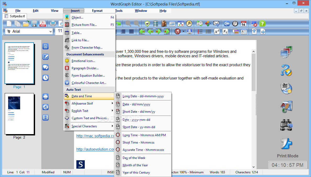Click the justify alignment icon
The width and height of the screenshot is (311, 177).
(x=131, y=31)
